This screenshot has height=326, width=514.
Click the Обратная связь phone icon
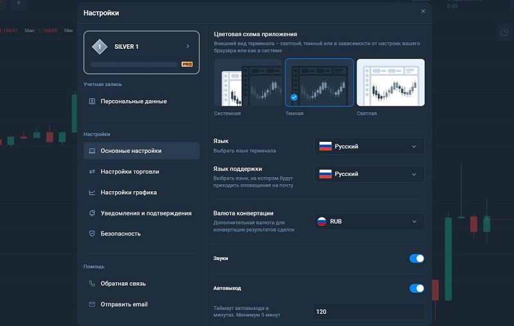tap(92, 284)
